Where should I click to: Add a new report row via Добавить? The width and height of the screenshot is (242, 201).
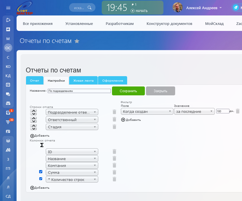point(40,136)
